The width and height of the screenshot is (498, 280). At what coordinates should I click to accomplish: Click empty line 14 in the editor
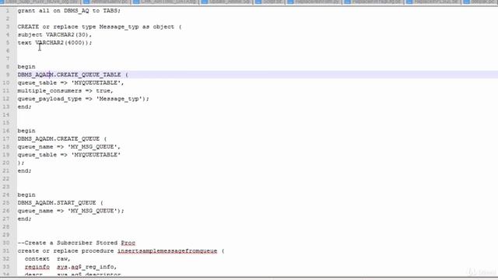pyautogui.click(x=258, y=114)
